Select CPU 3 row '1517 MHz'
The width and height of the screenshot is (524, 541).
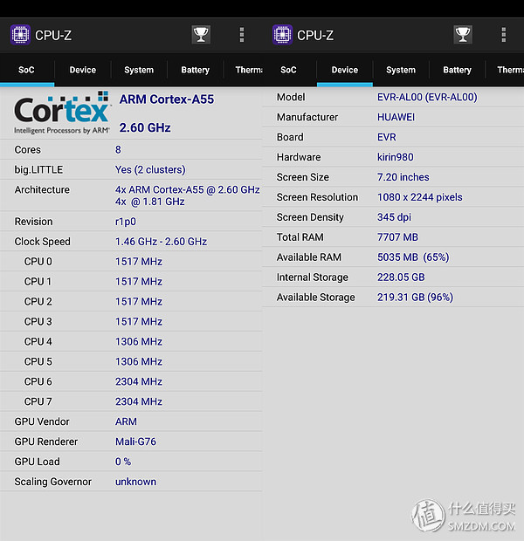pyautogui.click(x=139, y=322)
